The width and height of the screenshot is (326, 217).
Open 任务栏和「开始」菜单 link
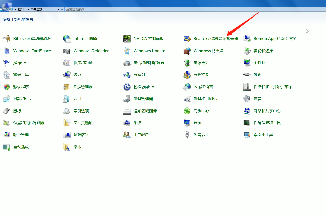[273, 87]
